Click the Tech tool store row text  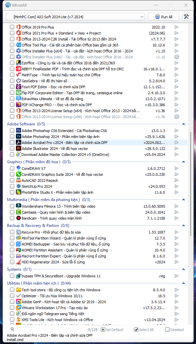[61, 290]
